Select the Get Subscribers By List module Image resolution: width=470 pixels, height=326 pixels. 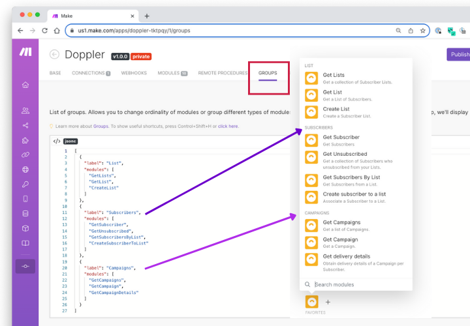coord(356,181)
